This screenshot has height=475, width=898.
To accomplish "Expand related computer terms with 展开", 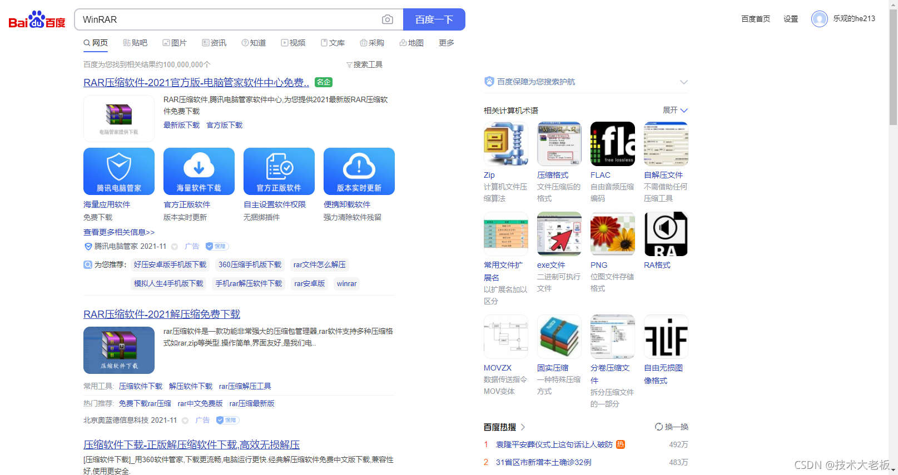I will [x=675, y=110].
